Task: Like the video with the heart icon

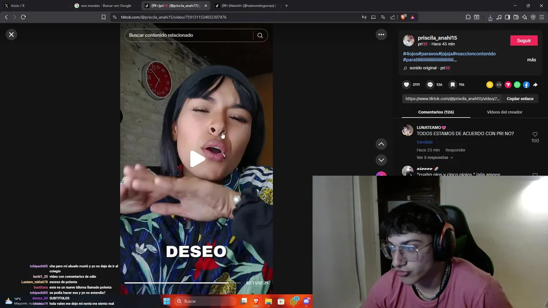Action: tap(407, 85)
